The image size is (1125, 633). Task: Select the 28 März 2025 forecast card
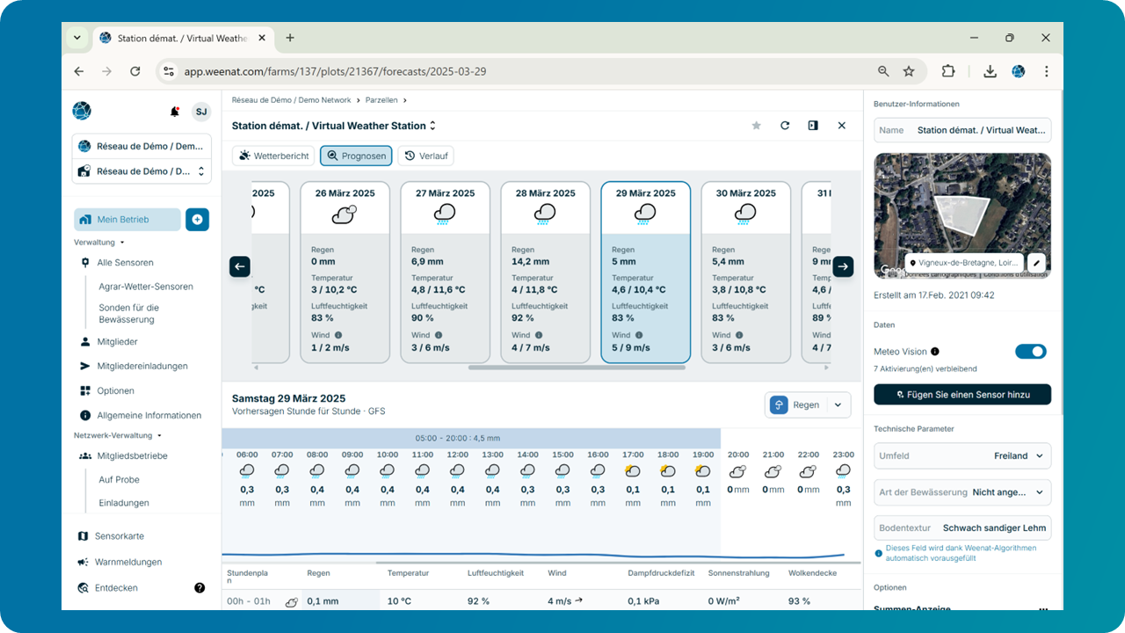coord(545,273)
